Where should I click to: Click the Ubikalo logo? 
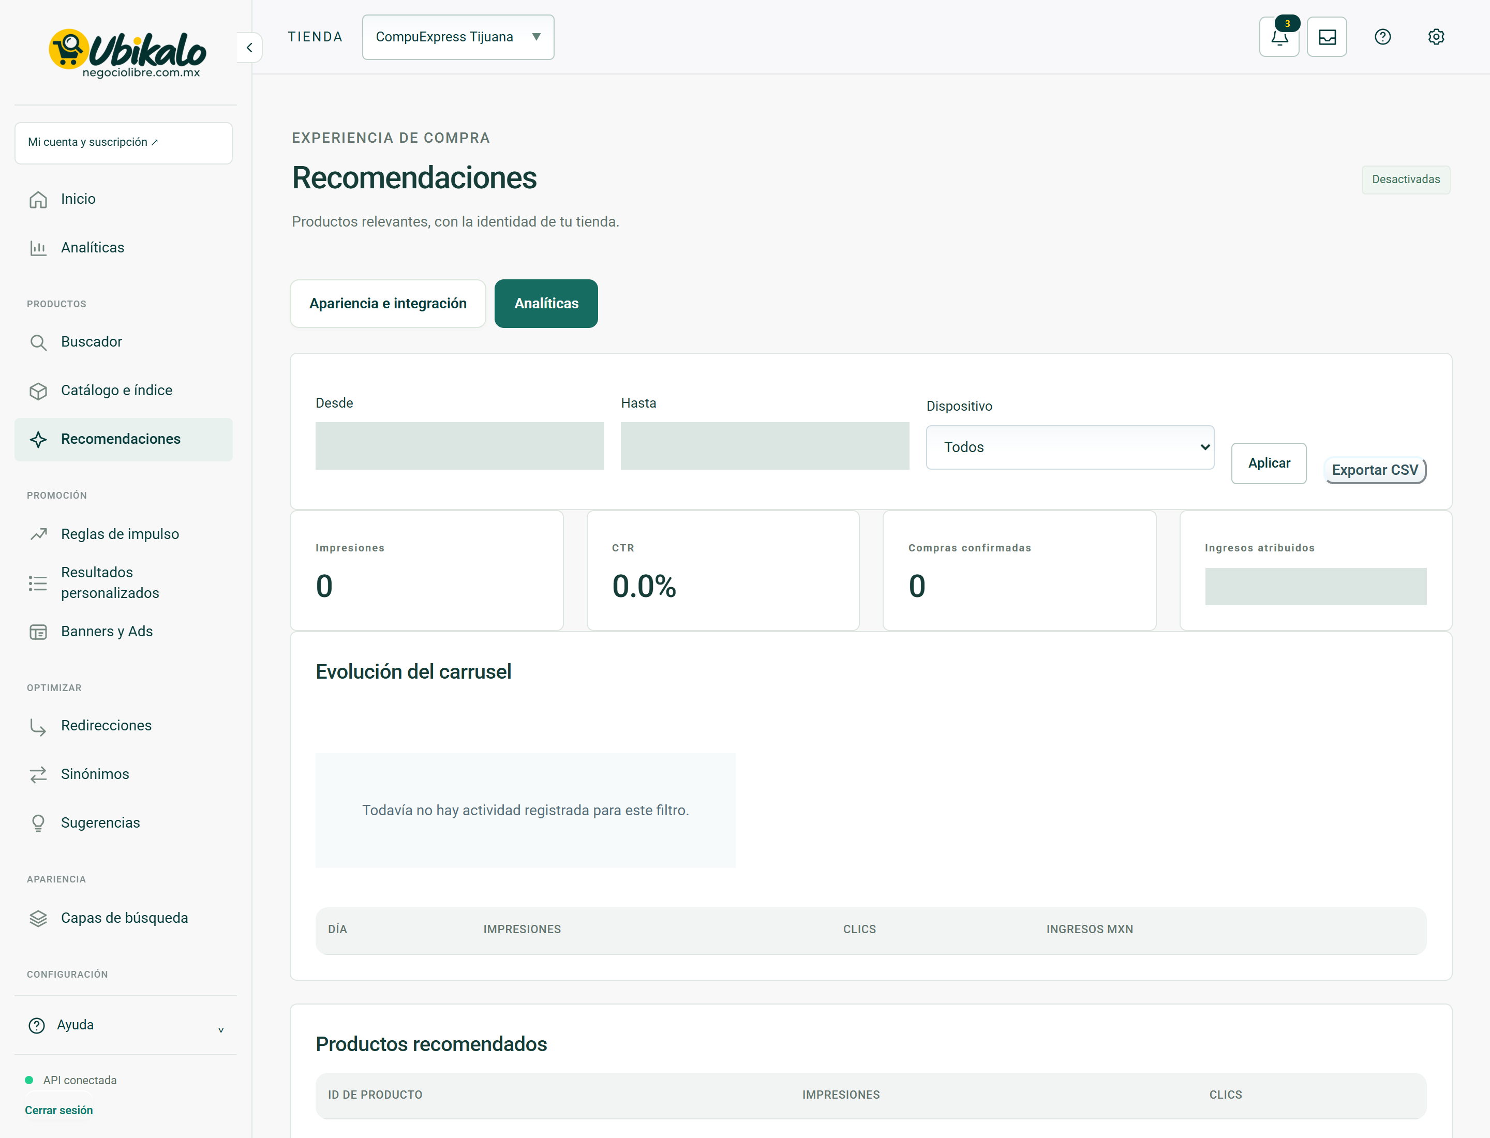(127, 53)
